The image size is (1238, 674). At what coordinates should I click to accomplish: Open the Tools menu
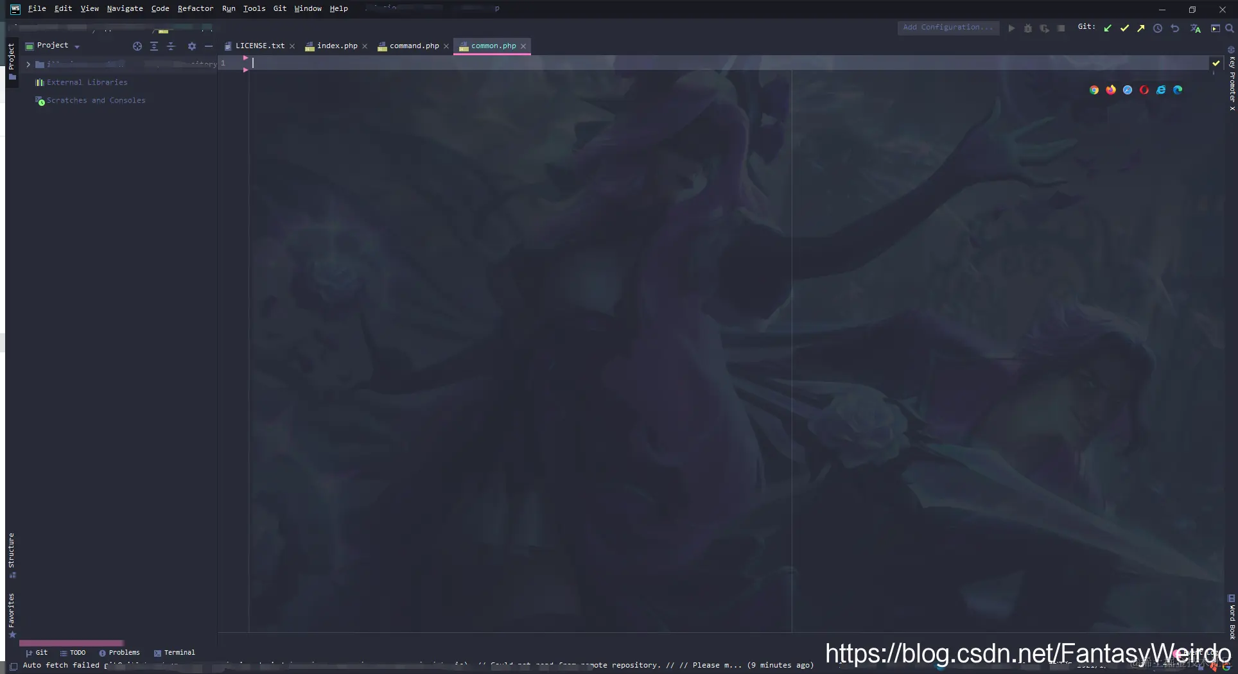[x=254, y=8]
